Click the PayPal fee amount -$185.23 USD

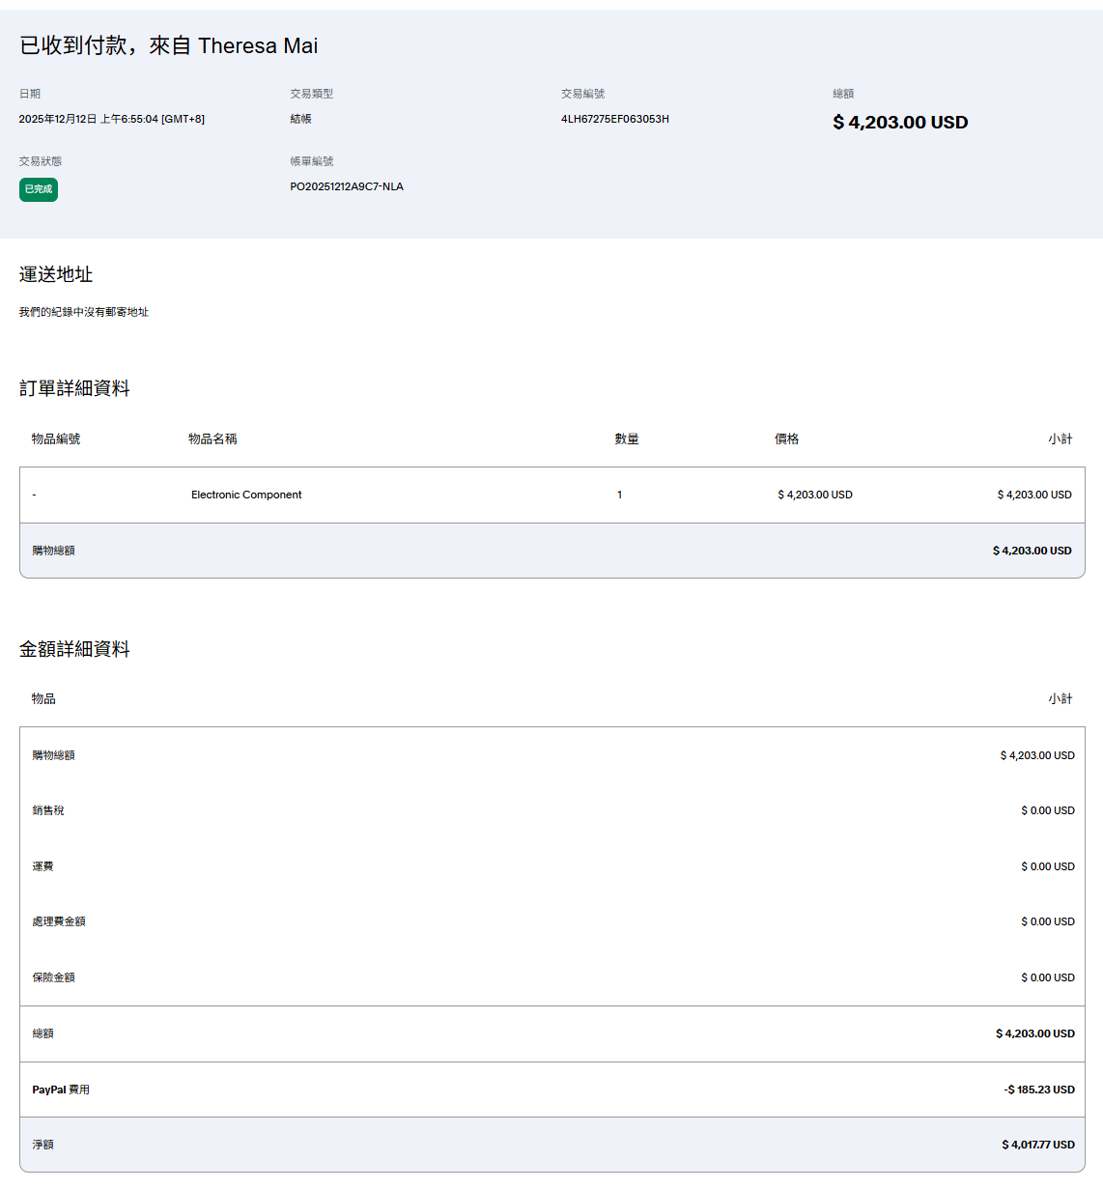click(1038, 1090)
